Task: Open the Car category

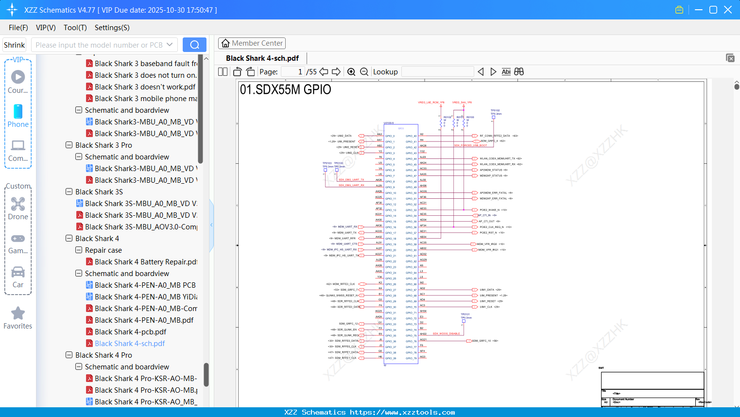Action: coord(18,277)
